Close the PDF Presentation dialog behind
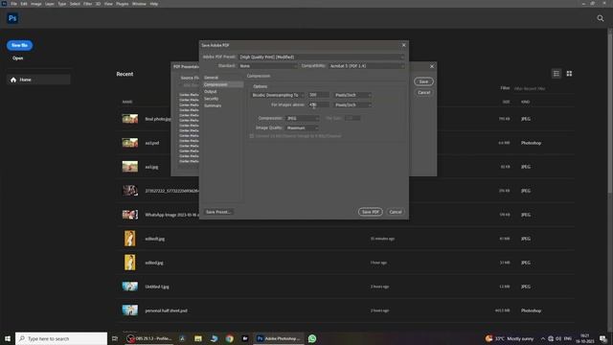 pos(432,66)
